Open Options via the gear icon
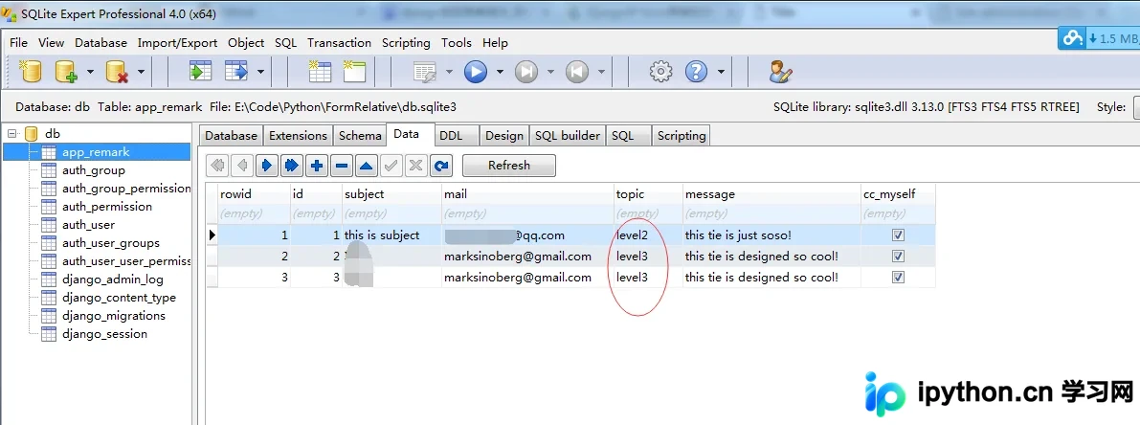The width and height of the screenshot is (1140, 425). pyautogui.click(x=660, y=71)
